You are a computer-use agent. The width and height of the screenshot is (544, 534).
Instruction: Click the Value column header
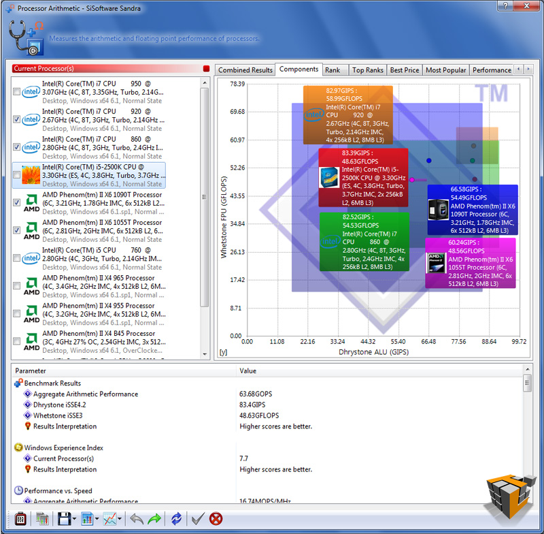pos(379,371)
